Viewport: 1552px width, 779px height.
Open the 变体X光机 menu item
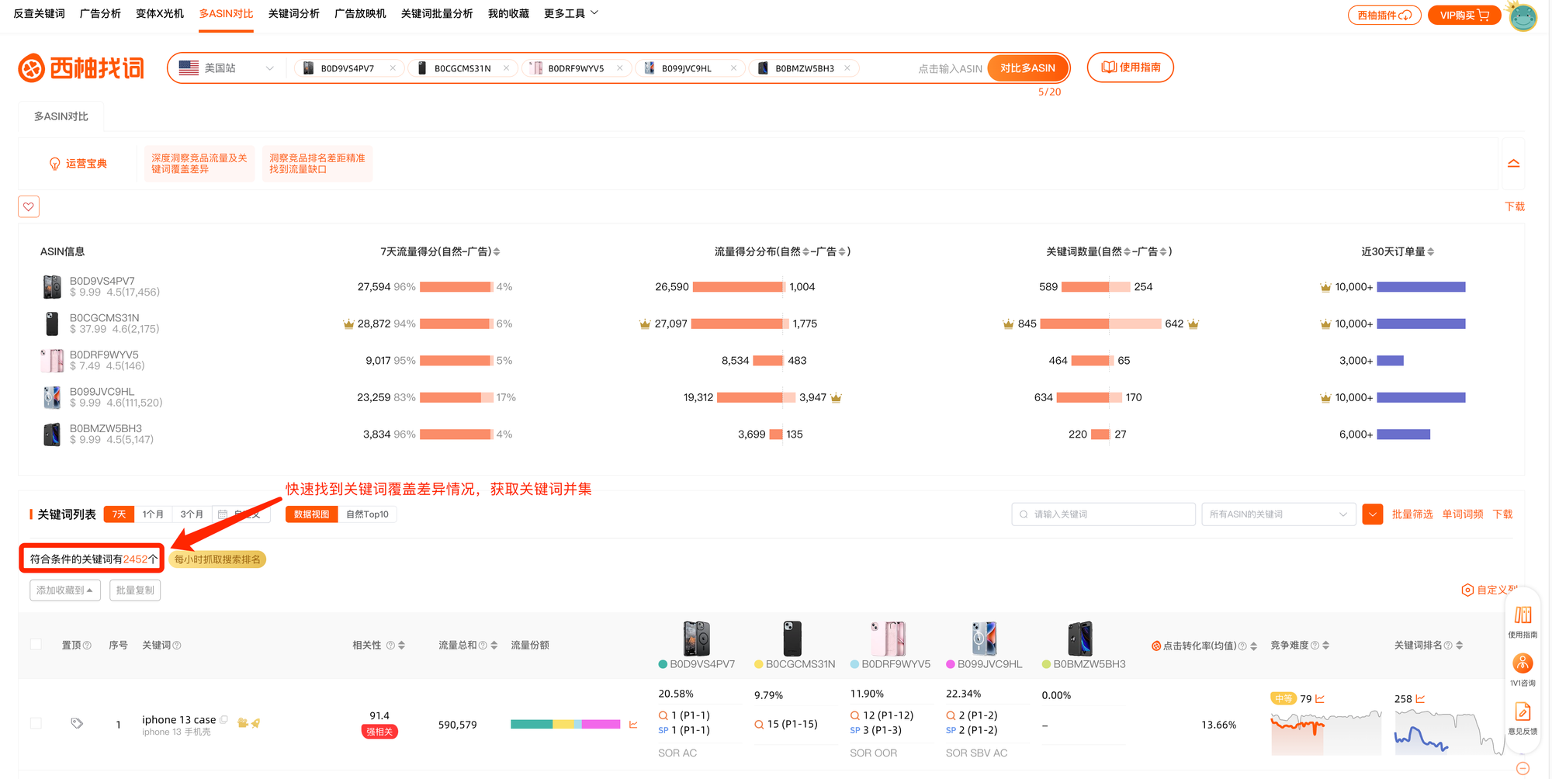[x=160, y=13]
